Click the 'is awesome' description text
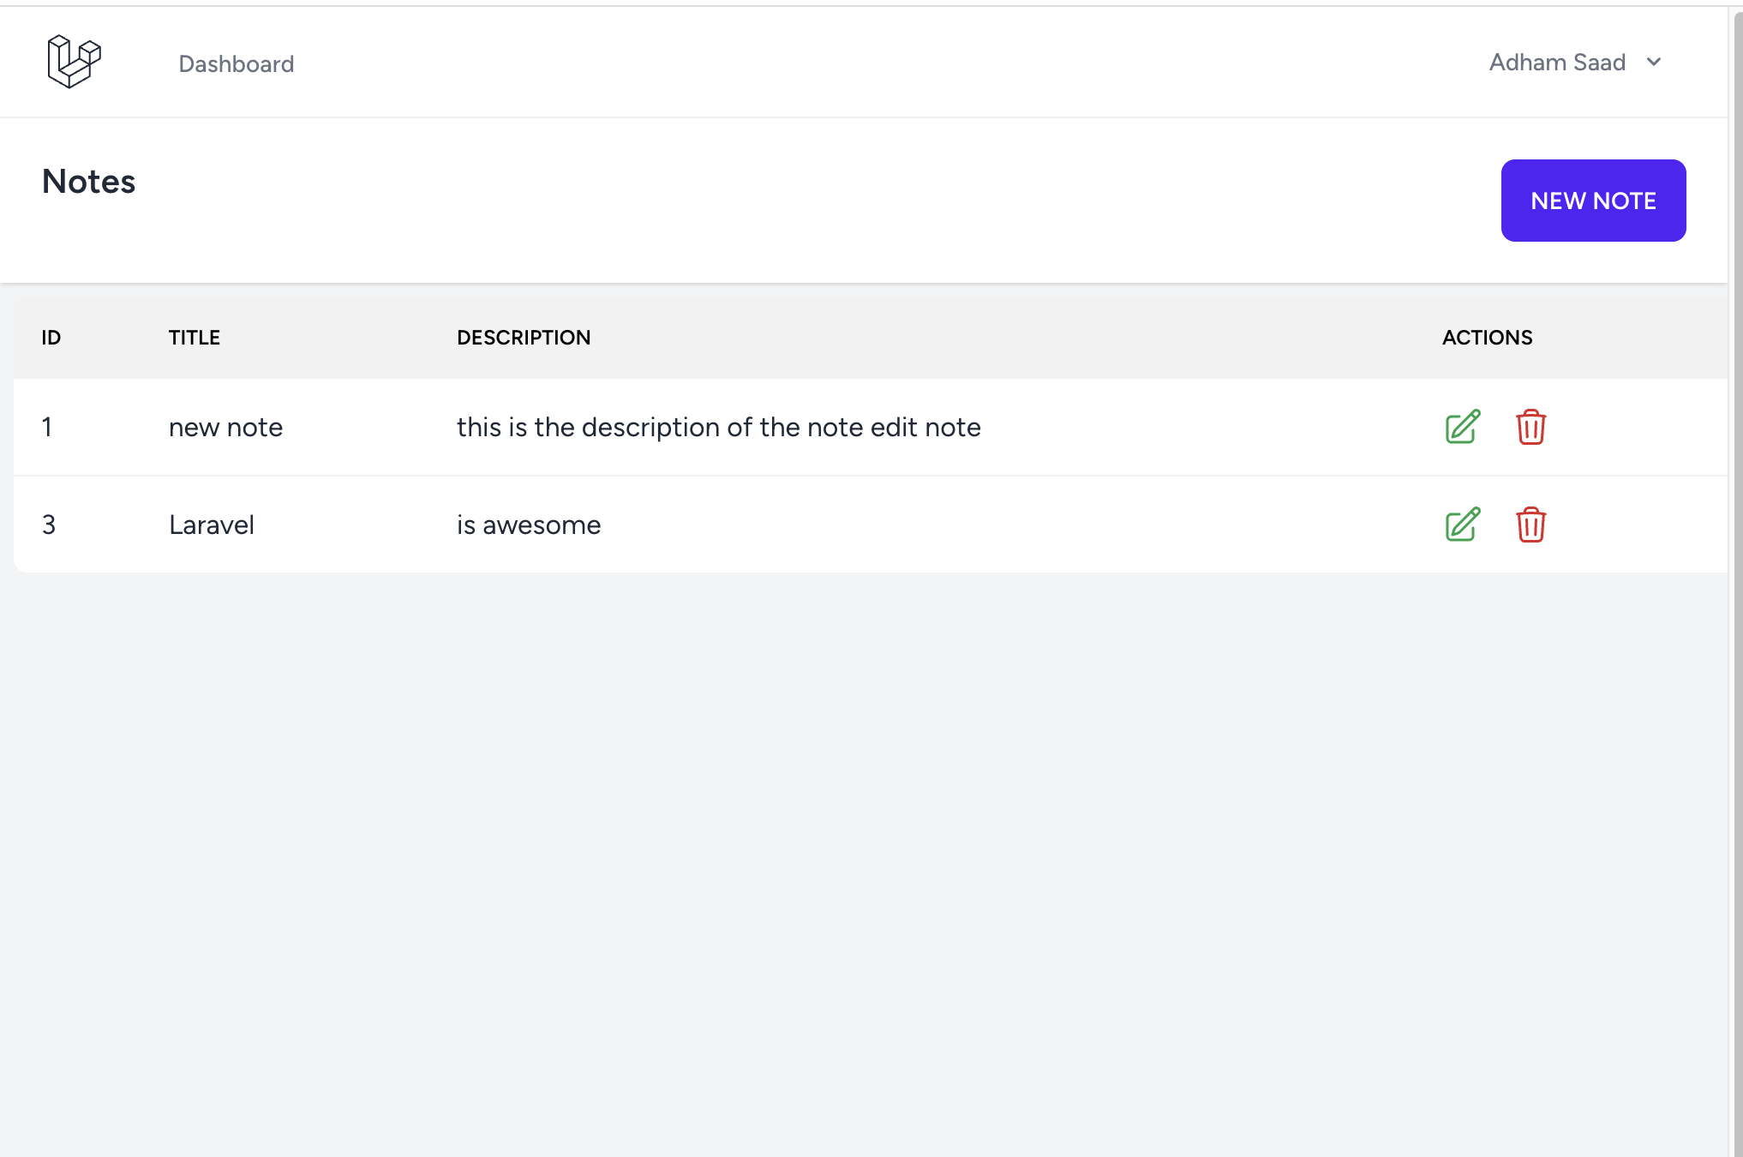The width and height of the screenshot is (1743, 1157). [x=529, y=525]
